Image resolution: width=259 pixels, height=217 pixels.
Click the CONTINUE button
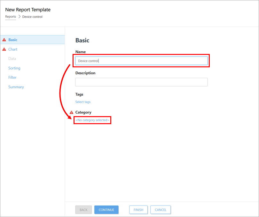(x=106, y=210)
